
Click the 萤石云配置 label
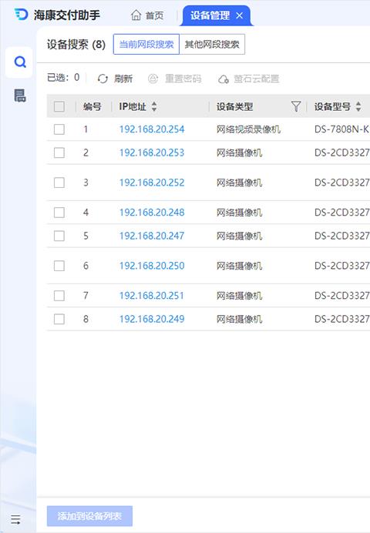pos(257,79)
